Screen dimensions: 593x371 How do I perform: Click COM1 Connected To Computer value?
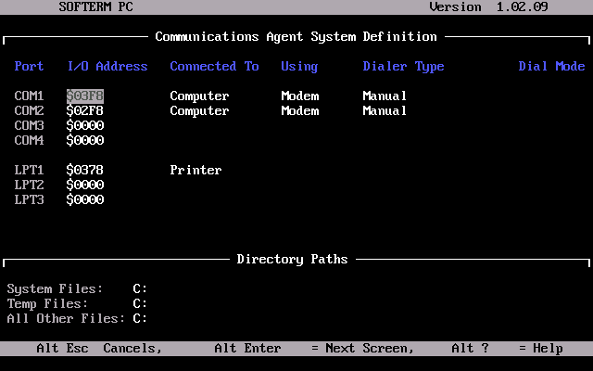point(200,96)
